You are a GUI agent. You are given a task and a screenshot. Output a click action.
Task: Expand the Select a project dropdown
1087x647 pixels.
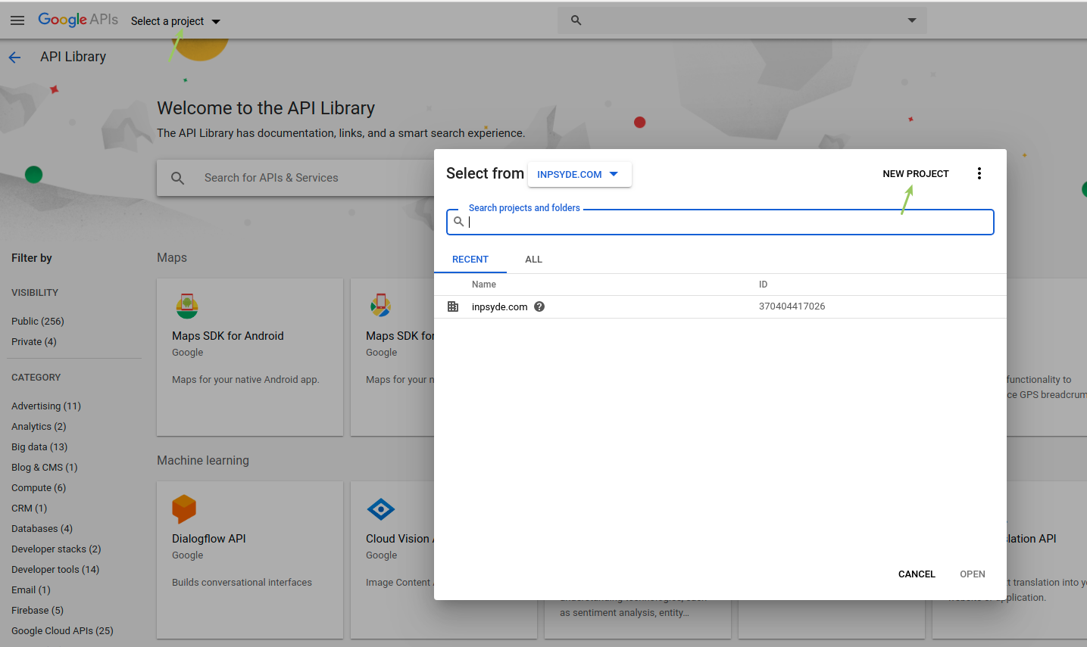point(174,21)
